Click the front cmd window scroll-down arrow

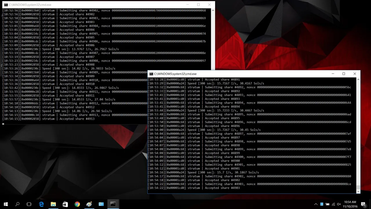(x=358, y=191)
